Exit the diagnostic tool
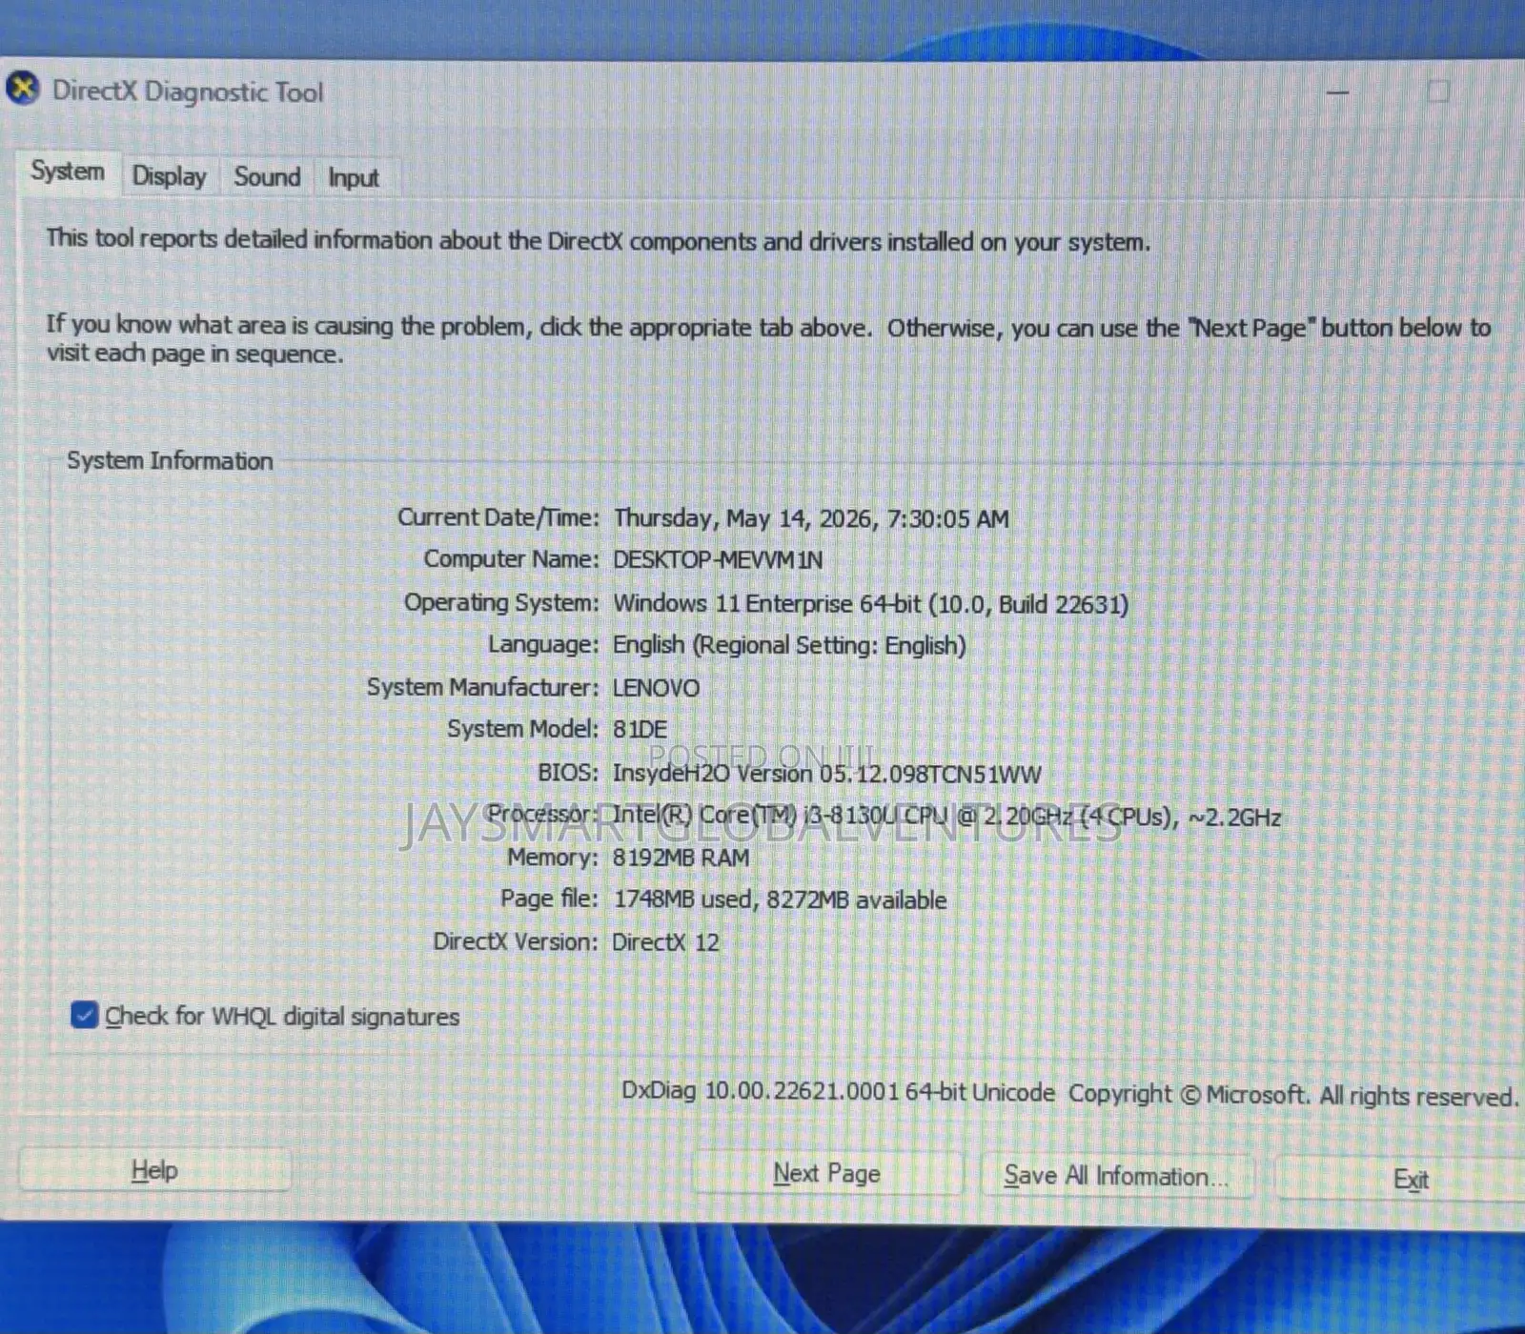 1409,1180
